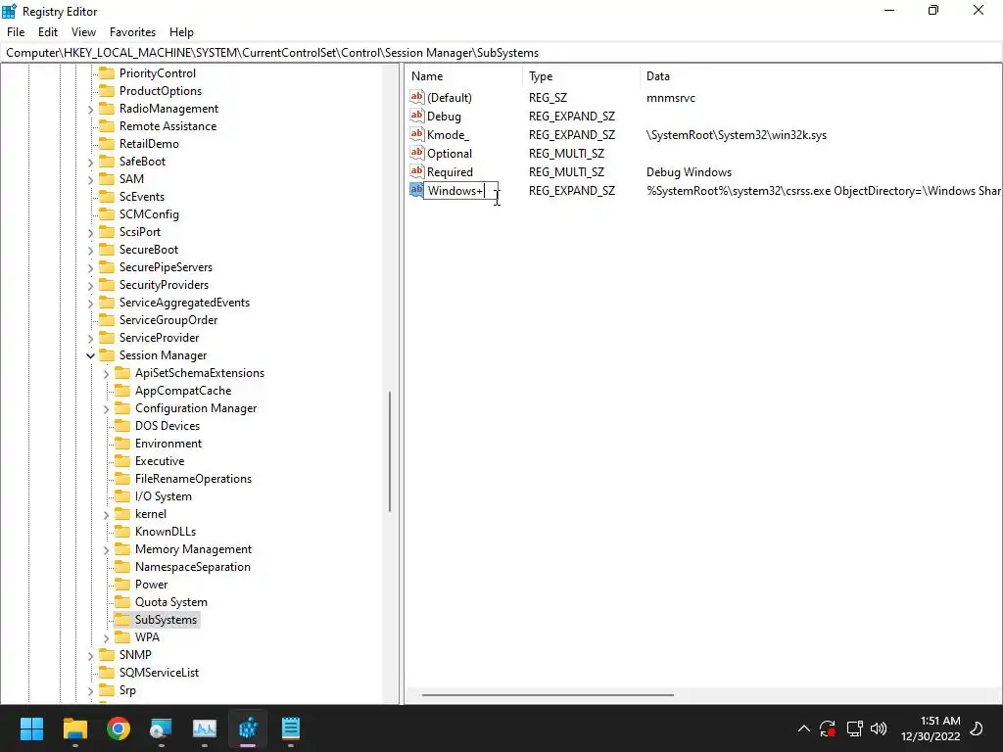This screenshot has width=1003, height=752.
Task: Click the win32k.sys data of Kmode_
Action: tap(737, 135)
